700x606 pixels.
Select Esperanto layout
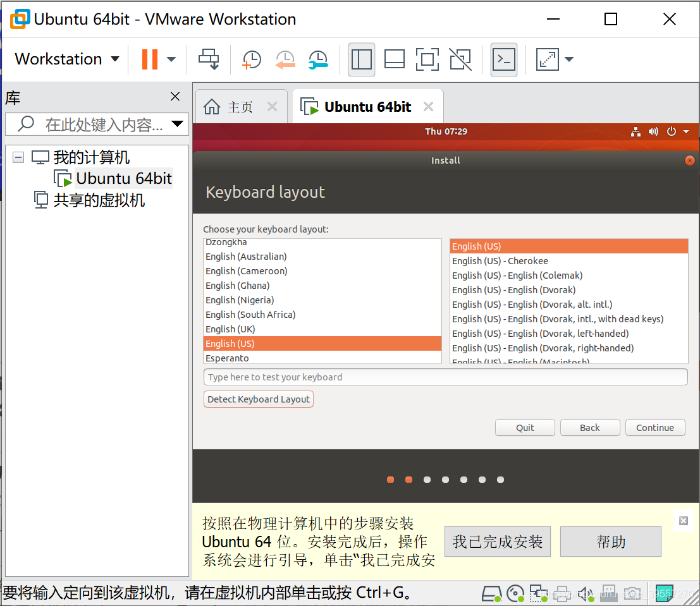coord(322,358)
